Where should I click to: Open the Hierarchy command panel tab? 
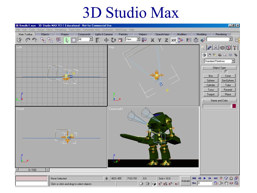[216, 48]
